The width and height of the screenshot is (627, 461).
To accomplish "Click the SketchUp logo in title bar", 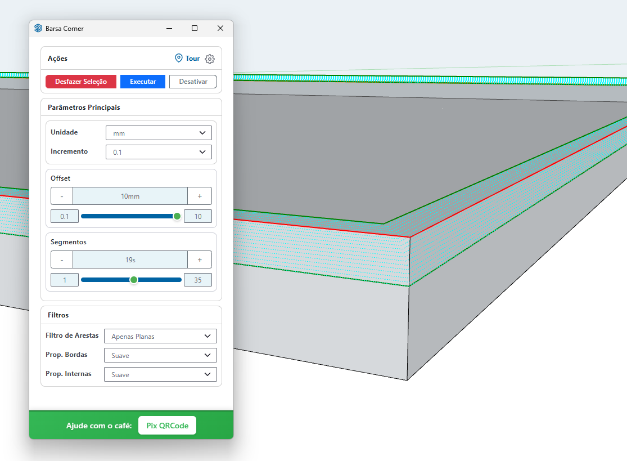I will pos(38,28).
